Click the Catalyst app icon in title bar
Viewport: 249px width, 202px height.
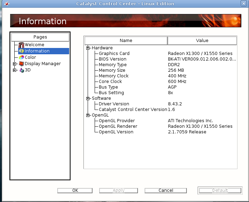[7, 4]
